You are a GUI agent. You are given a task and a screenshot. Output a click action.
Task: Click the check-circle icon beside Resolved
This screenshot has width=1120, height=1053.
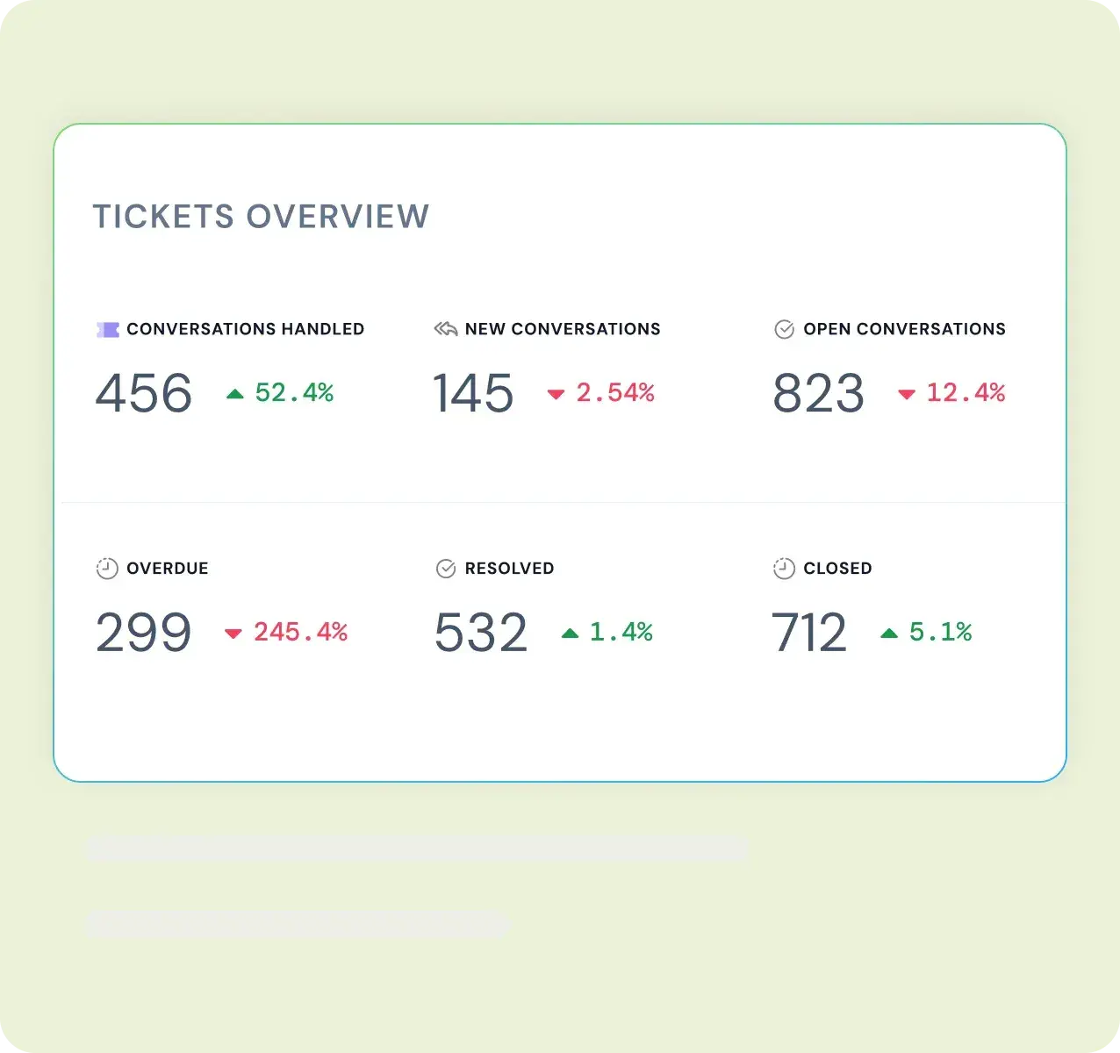[444, 568]
